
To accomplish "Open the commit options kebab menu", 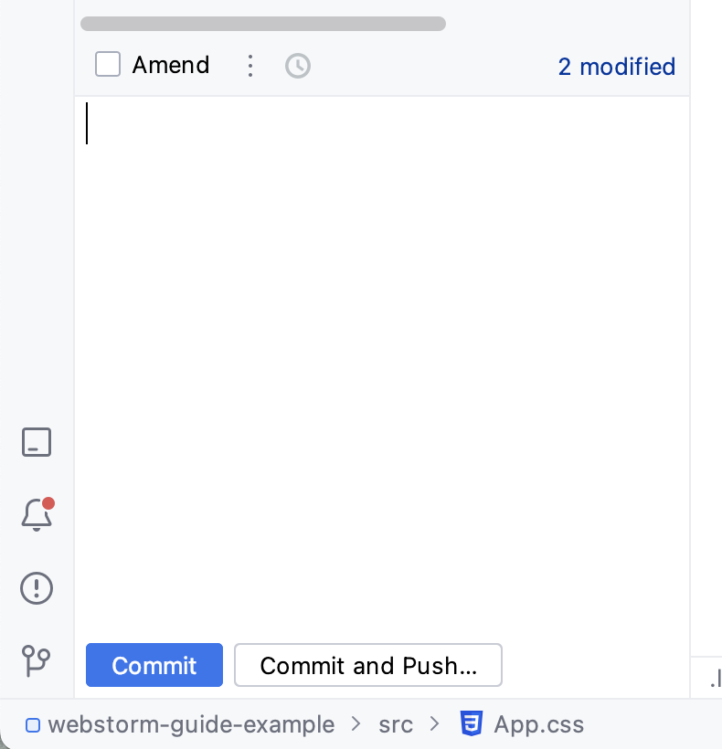I will [x=250, y=66].
